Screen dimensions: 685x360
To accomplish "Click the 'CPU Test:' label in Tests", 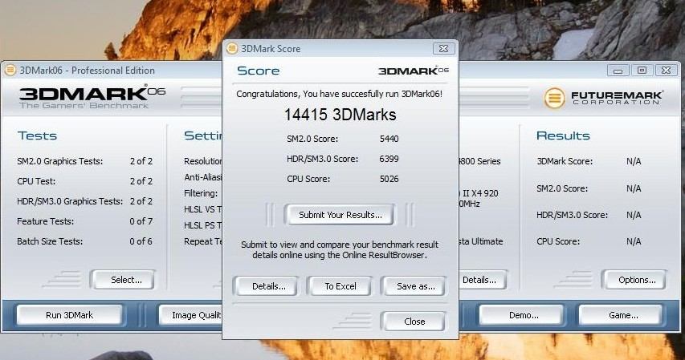I will click(36, 181).
